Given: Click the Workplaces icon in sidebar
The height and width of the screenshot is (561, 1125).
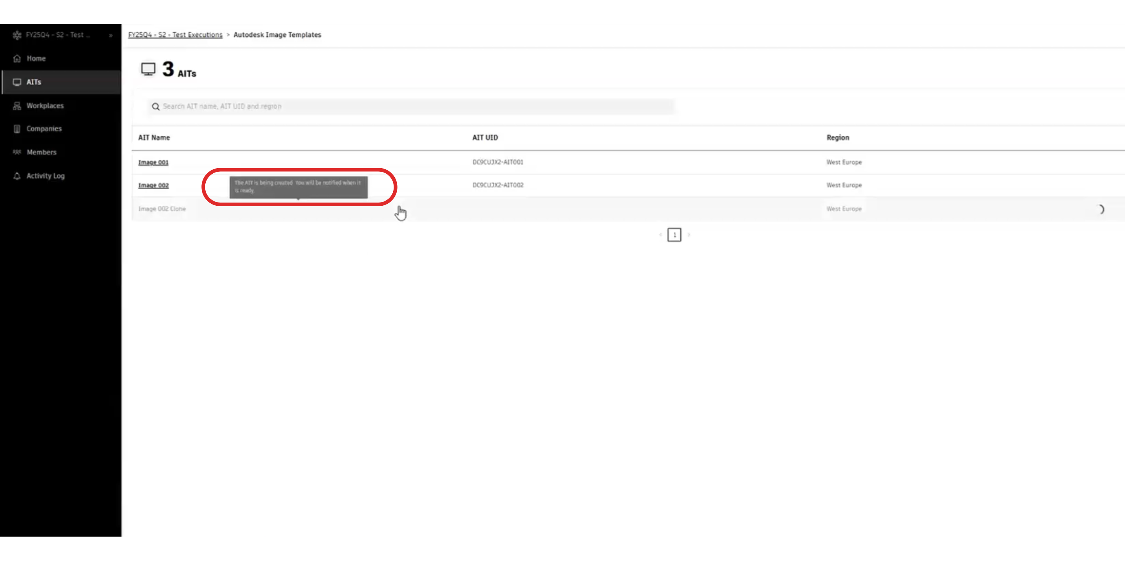Looking at the screenshot, I should (17, 106).
